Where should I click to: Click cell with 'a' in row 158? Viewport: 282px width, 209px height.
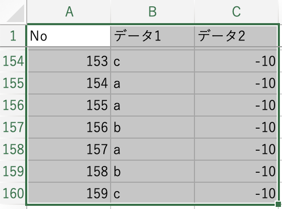tap(153, 149)
